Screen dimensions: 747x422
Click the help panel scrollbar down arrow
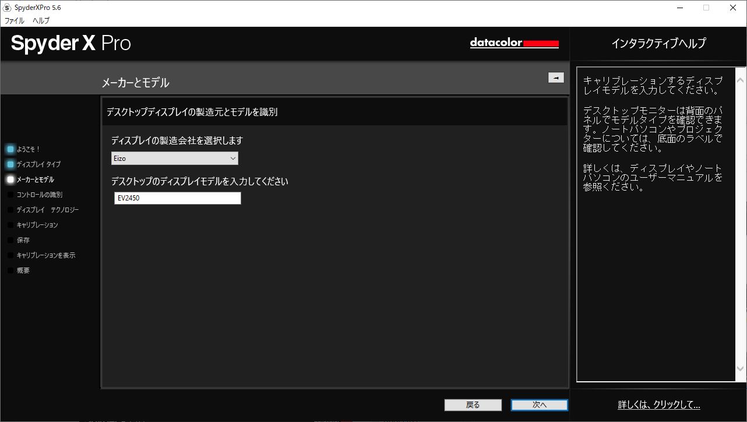point(741,369)
